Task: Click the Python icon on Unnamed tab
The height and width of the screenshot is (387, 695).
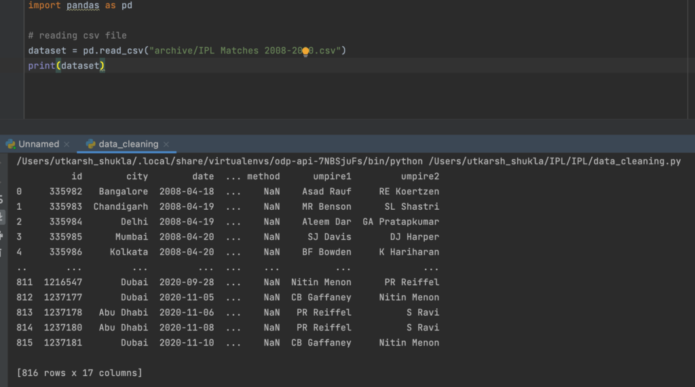Action: (10, 144)
